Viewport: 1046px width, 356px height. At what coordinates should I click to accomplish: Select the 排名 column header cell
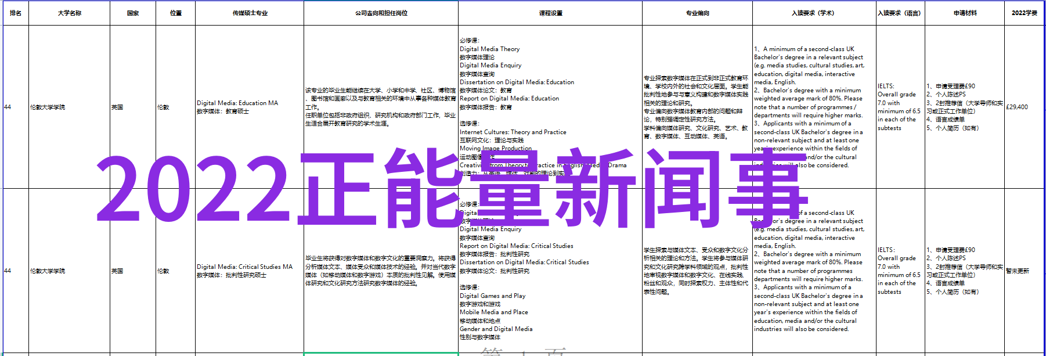coord(16,13)
